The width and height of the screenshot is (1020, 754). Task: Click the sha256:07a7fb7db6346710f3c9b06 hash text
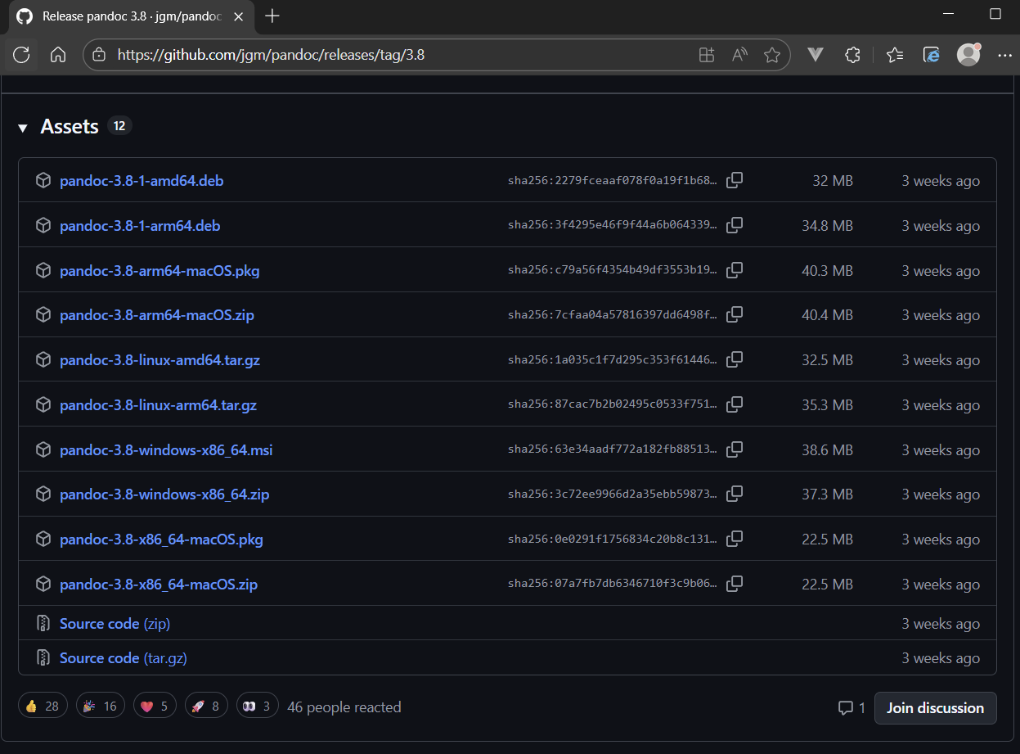click(613, 585)
